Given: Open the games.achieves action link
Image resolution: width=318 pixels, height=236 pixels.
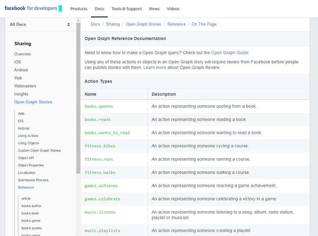Looking at the screenshot, I should click(101, 186).
